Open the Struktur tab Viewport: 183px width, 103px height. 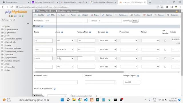pos(39,15)
